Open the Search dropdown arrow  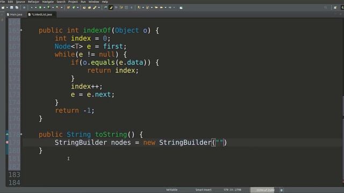point(99,8)
